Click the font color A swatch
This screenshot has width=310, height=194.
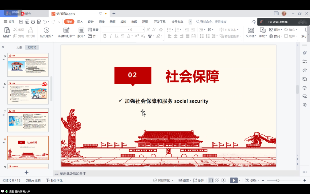(129, 36)
